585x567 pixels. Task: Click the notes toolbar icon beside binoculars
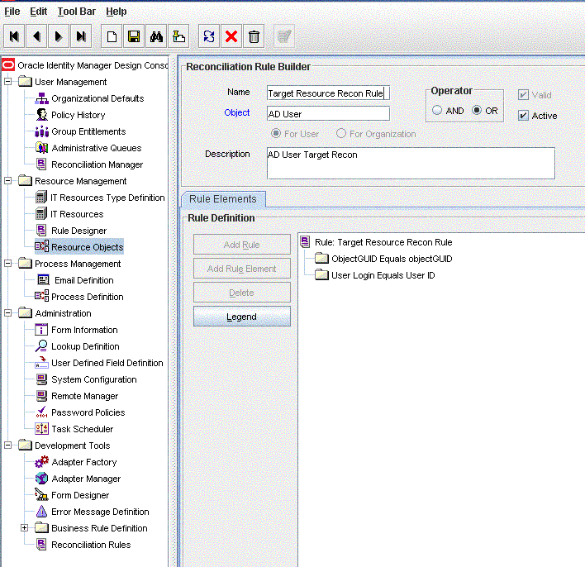(x=178, y=36)
